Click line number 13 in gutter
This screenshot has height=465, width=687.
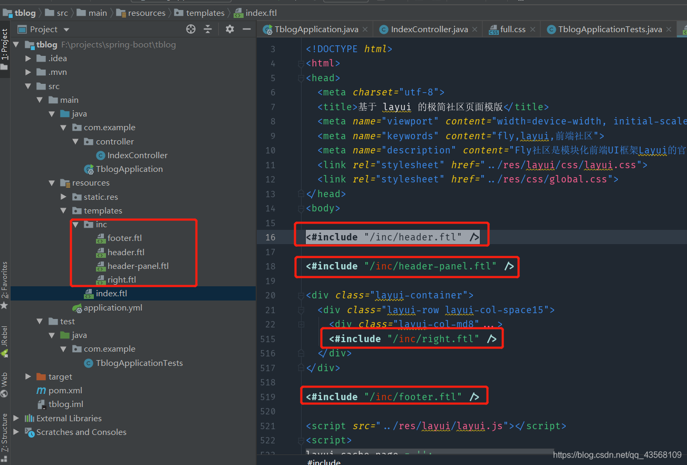click(x=269, y=194)
